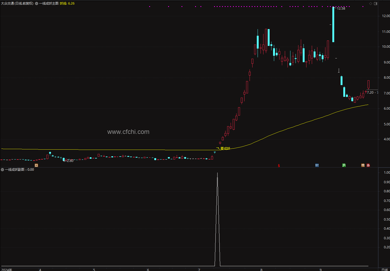Toggle the side panel layout icon
Viewport: 390px width, 271px height.
[376, 3]
